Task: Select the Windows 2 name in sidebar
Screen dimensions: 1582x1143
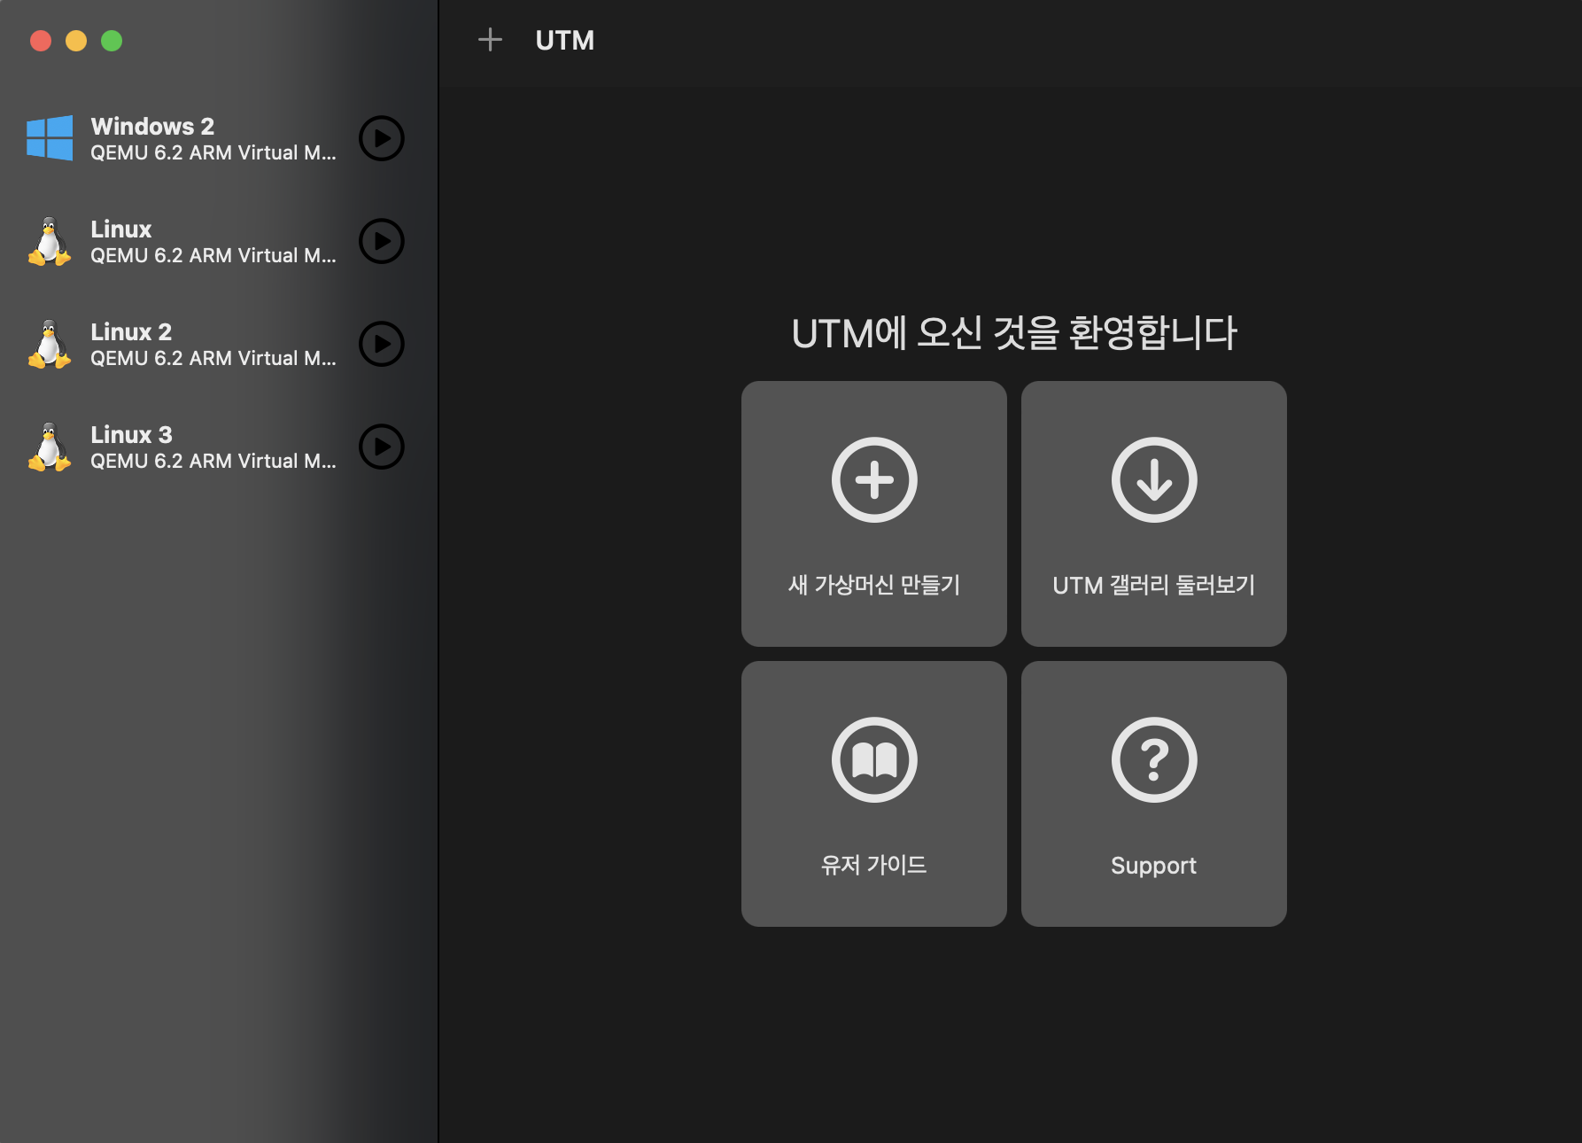Action: [152, 126]
